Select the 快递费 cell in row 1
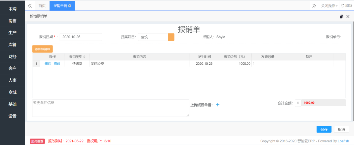354x145 pixels. 77,64
